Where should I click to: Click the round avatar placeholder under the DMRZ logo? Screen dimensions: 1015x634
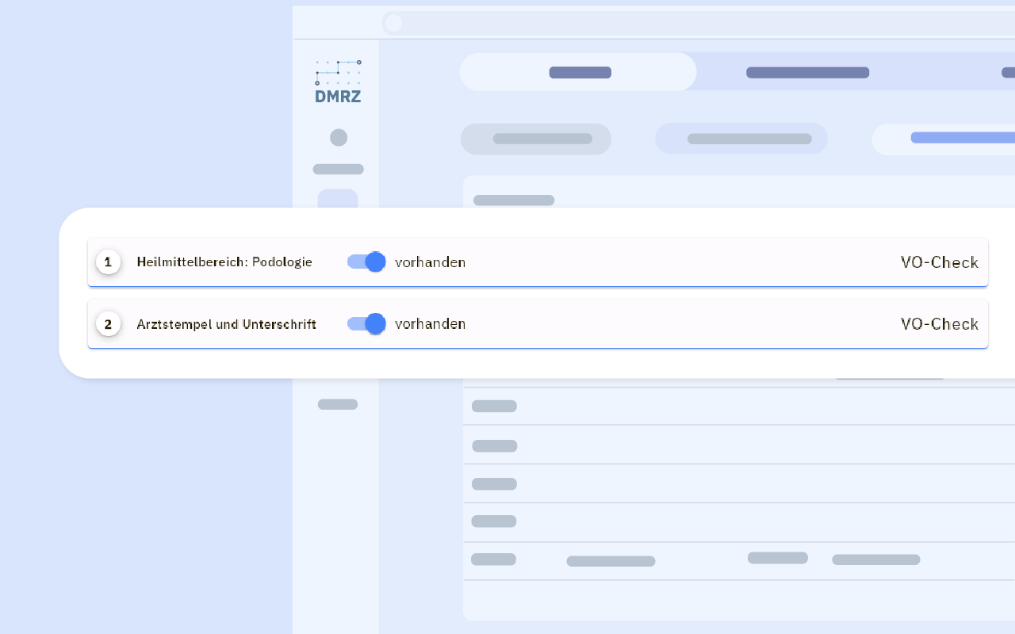(339, 138)
